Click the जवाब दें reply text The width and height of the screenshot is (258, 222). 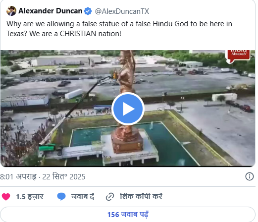tap(83, 197)
